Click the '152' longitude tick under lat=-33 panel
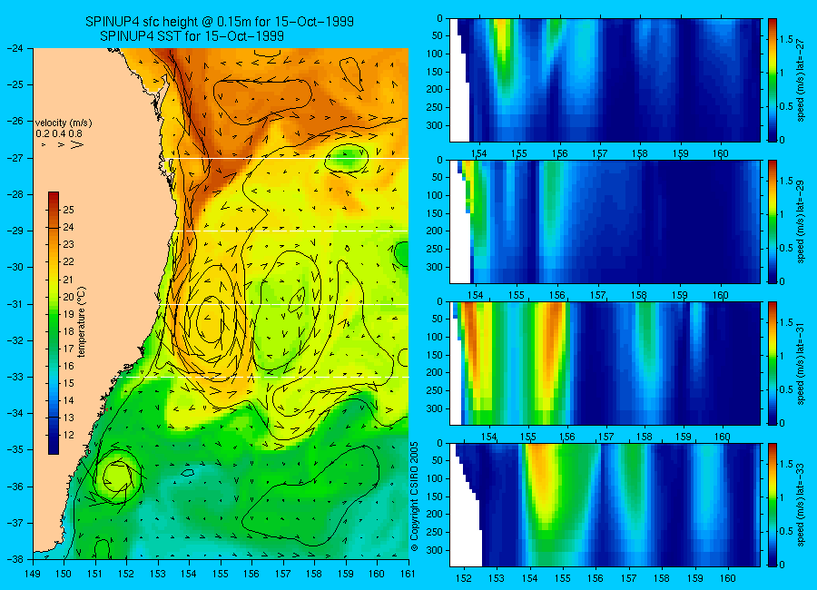The image size is (817, 590). click(463, 578)
